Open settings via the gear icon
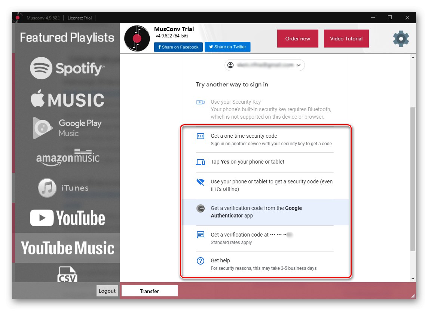Viewport: 428px width, 311px height. [x=401, y=39]
